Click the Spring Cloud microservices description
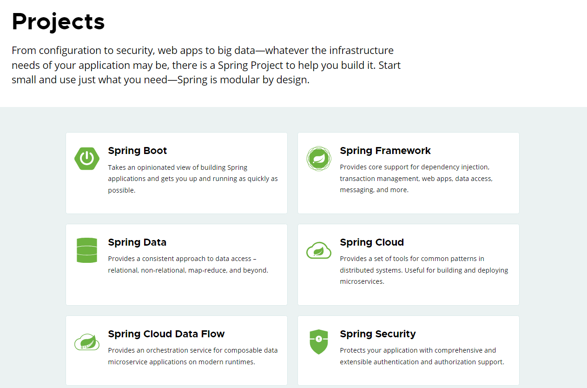This screenshot has width=587, height=388. 424,270
